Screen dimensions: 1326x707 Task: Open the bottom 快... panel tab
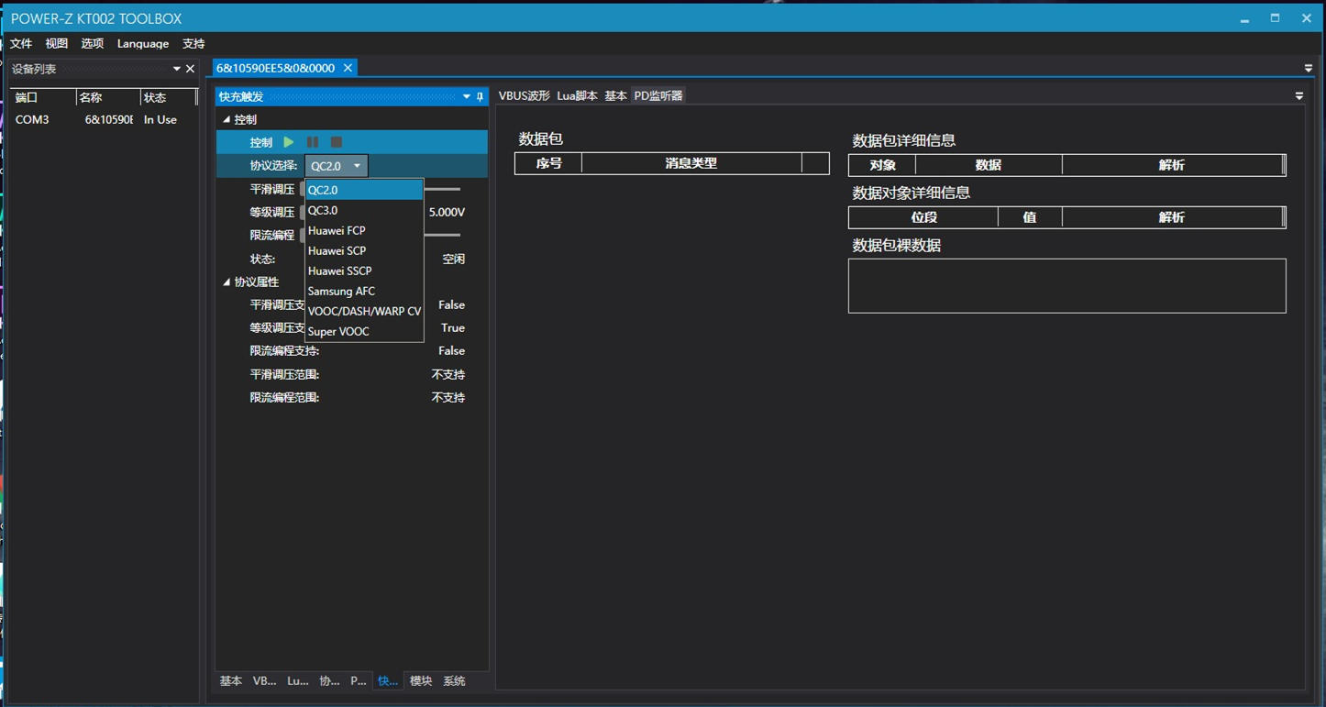388,680
